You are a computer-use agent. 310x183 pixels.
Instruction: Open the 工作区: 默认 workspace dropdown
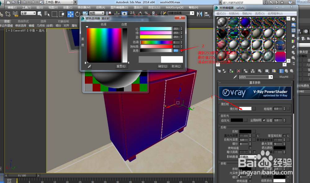tap(59, 2)
